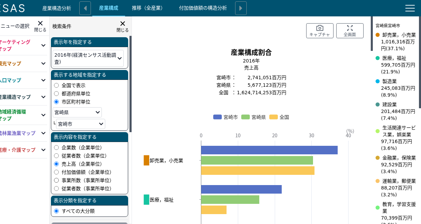
Task: Select 付加価値額（企業単位） option
Action: [56, 172]
